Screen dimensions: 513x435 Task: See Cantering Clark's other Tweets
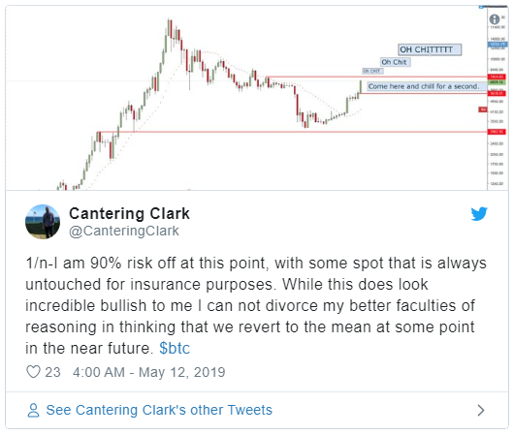point(159,410)
